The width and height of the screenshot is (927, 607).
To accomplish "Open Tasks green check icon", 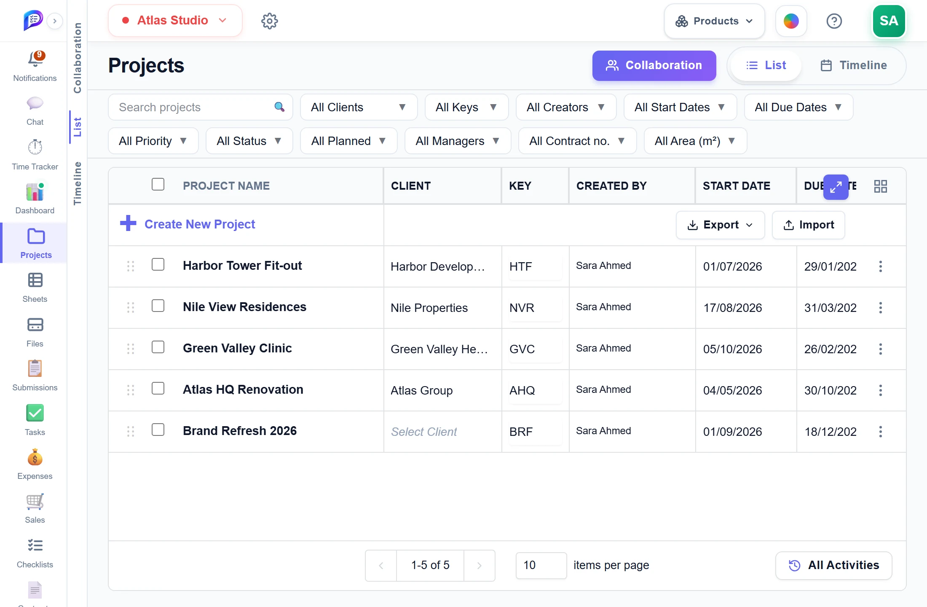I will 35,413.
